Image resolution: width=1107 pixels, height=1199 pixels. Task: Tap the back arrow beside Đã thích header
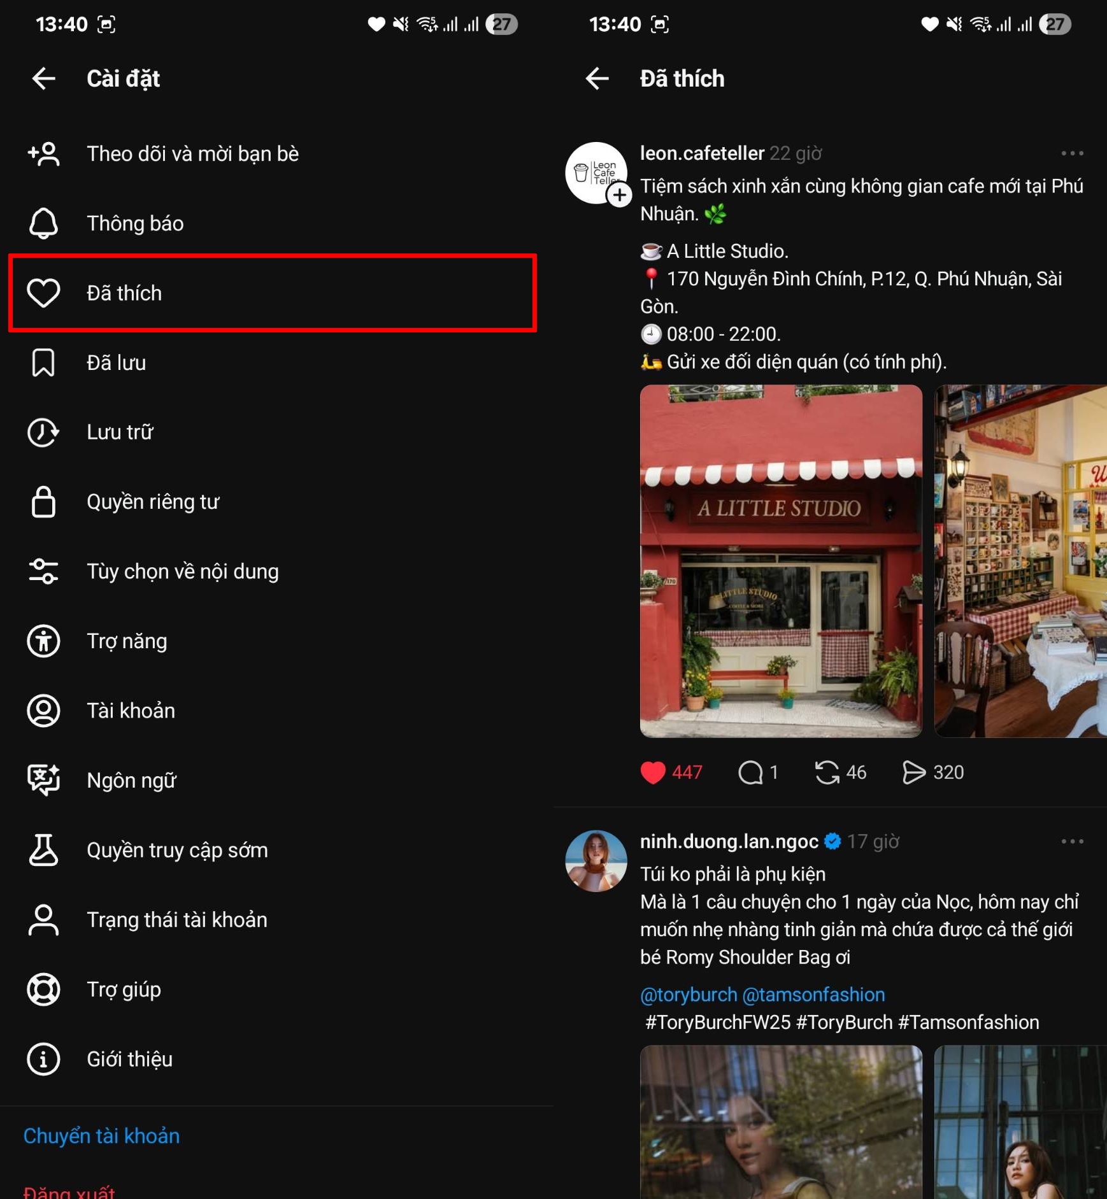click(597, 78)
